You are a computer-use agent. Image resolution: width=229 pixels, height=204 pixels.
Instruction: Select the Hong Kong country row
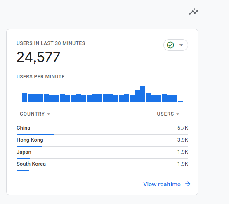[102, 140]
